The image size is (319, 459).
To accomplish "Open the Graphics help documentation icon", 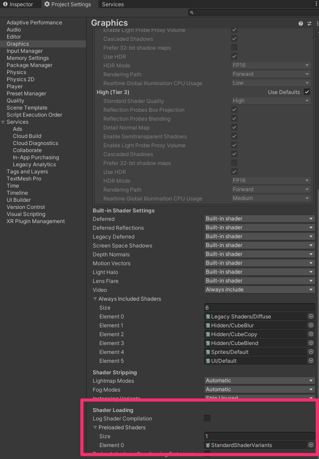I will 300,24.
